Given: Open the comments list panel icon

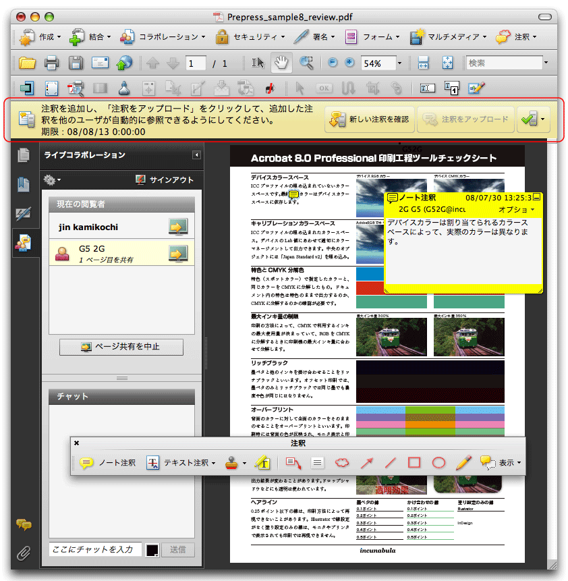Looking at the screenshot, I should (24, 524).
